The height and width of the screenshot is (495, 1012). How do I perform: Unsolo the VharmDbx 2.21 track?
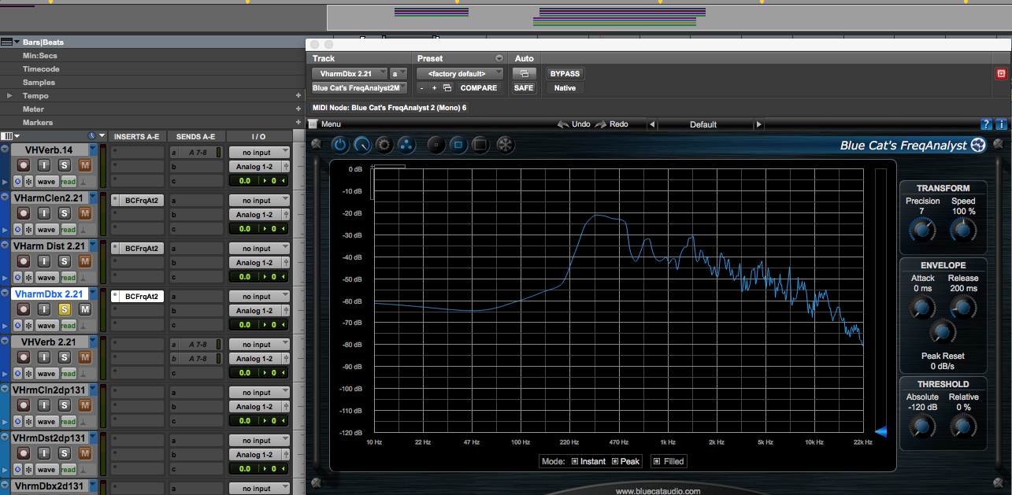[65, 309]
